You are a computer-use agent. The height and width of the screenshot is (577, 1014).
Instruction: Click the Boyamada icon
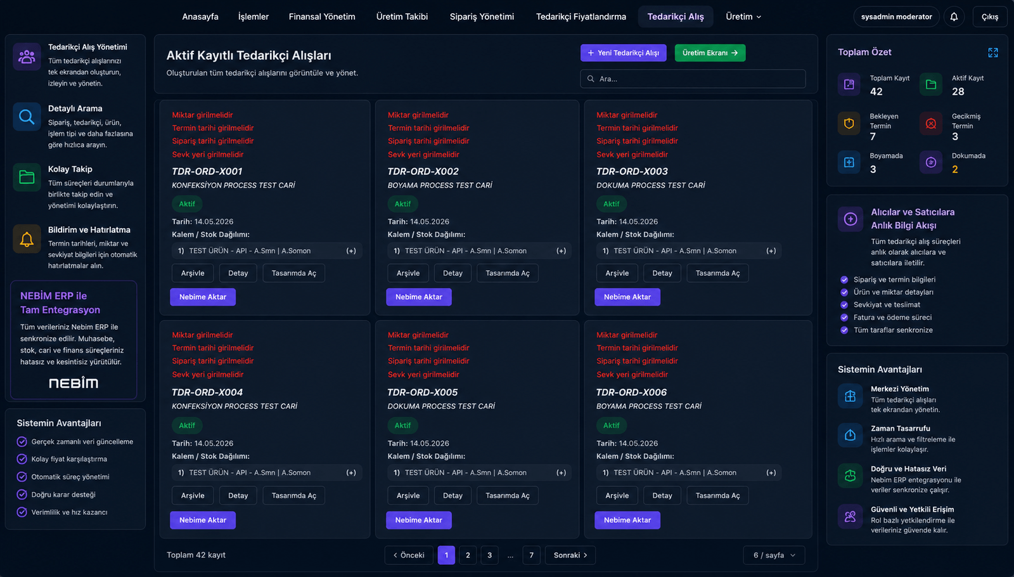[849, 162]
